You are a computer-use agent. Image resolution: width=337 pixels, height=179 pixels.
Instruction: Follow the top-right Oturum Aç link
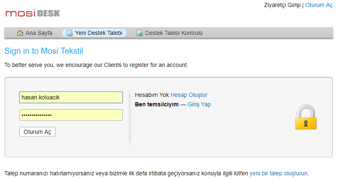click(319, 5)
